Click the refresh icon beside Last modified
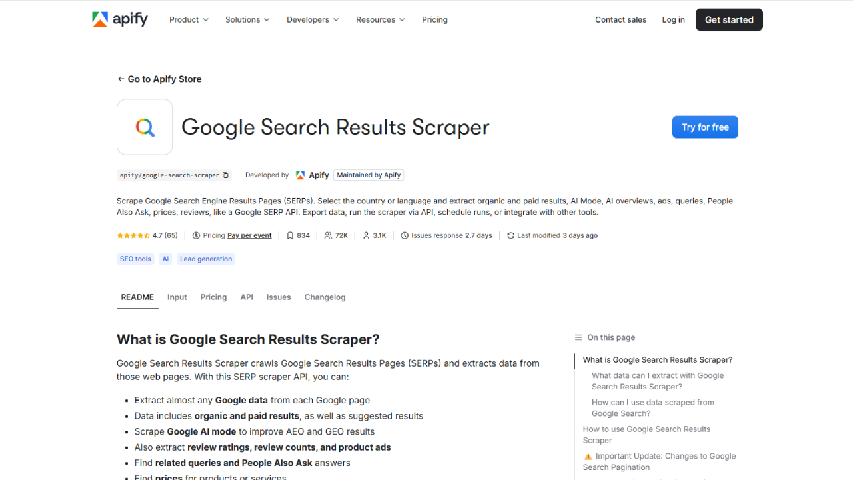 point(510,235)
